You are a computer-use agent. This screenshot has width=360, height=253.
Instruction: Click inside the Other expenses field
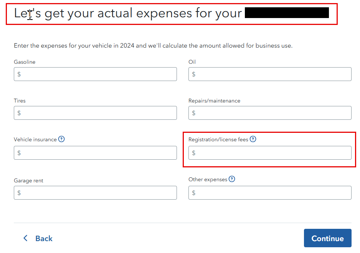coord(270,193)
